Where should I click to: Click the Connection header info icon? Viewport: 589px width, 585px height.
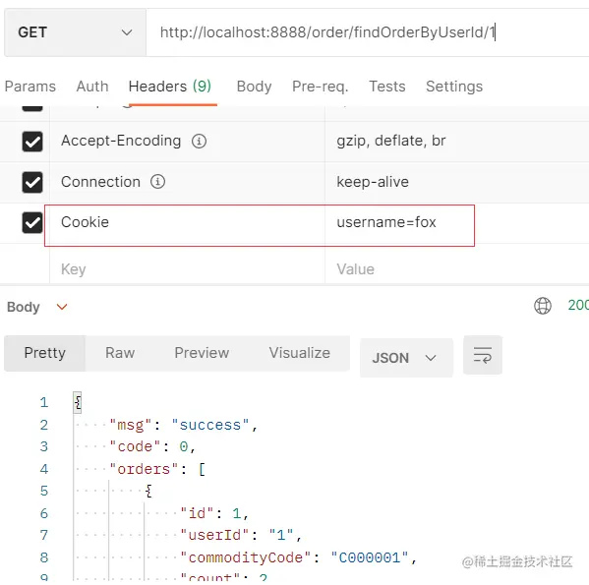pyautogui.click(x=157, y=182)
